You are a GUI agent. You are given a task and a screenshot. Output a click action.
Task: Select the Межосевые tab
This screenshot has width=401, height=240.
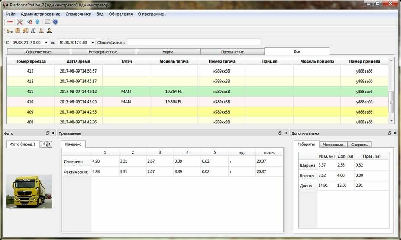tap(333, 145)
